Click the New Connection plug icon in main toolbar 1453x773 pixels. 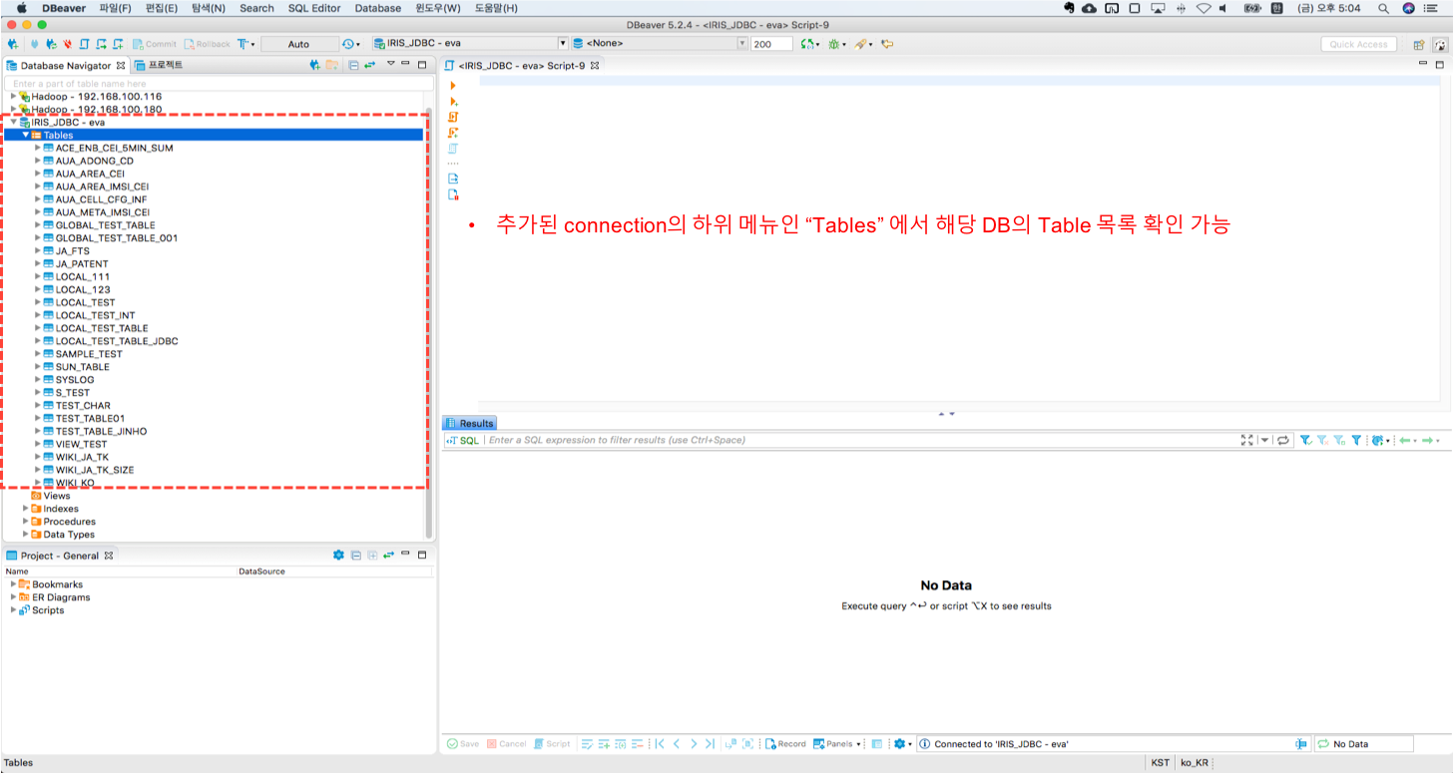click(x=12, y=44)
